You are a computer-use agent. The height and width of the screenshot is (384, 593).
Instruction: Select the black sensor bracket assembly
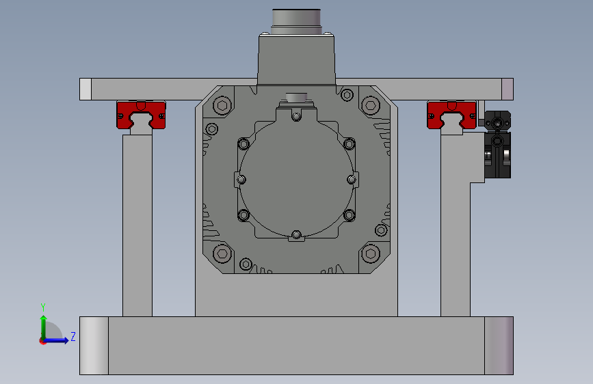coord(497,144)
